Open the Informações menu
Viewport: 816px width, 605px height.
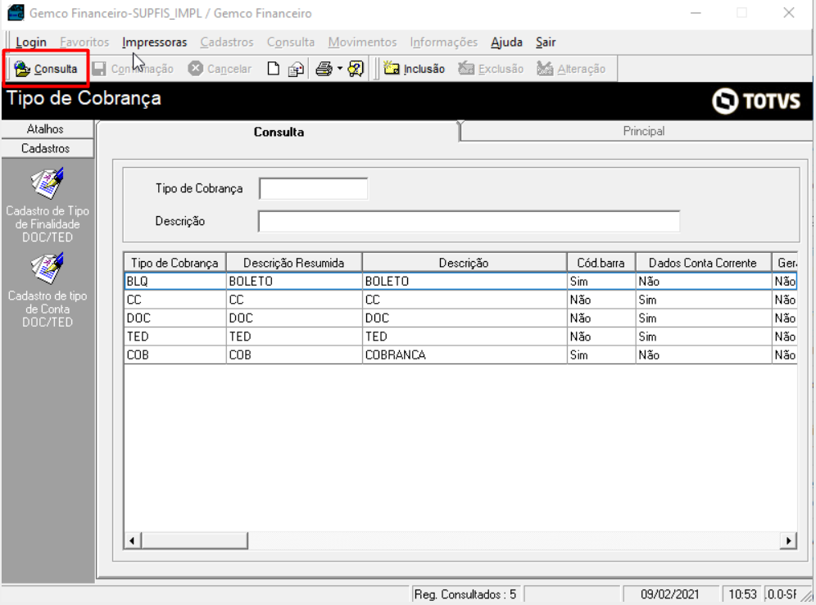[443, 42]
